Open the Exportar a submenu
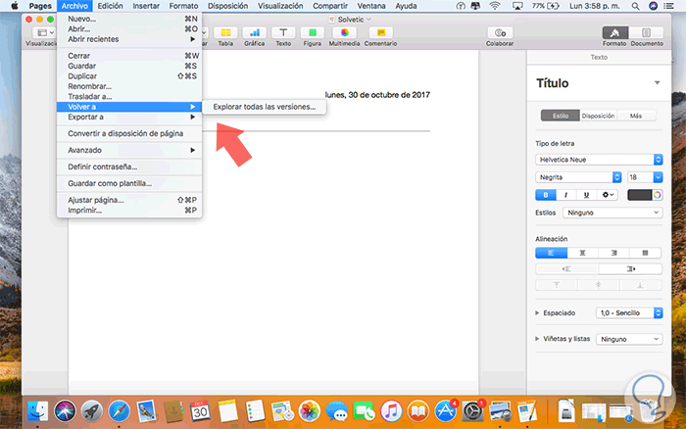The width and height of the screenshot is (686, 429). (129, 118)
